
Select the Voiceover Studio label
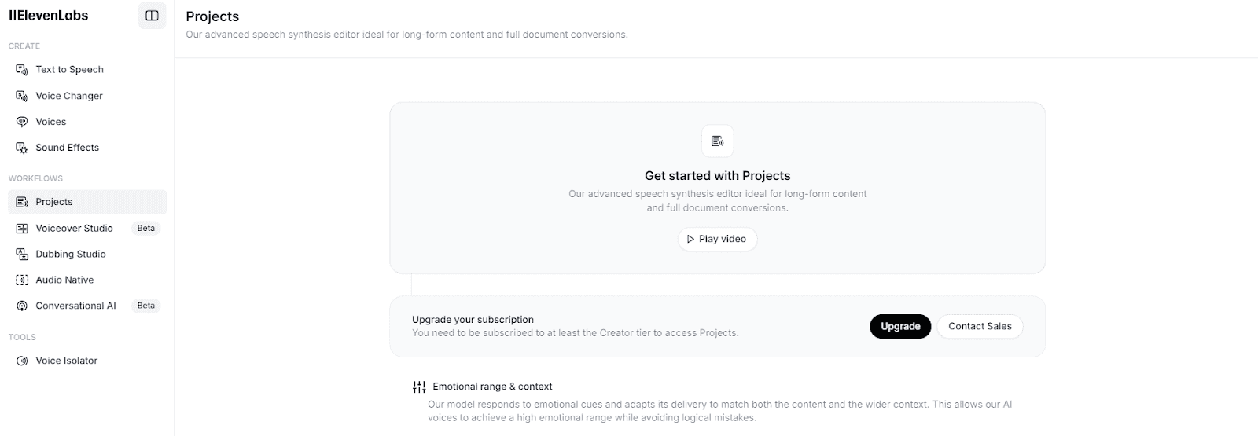click(74, 229)
